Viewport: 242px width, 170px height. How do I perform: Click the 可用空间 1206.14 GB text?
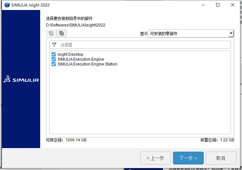coord(66,140)
